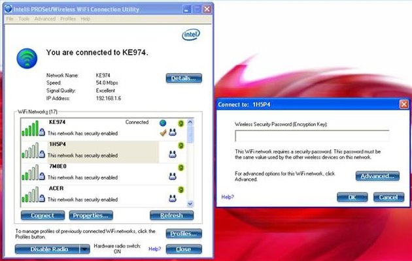Click the network list scrollbar thumb
The width and height of the screenshot is (412, 261).
(x=190, y=134)
